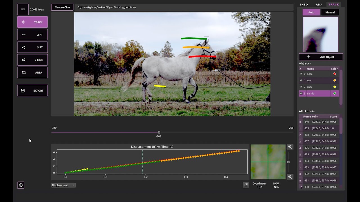
Task: Click the orange color swatch for eye
Action: [334, 80]
